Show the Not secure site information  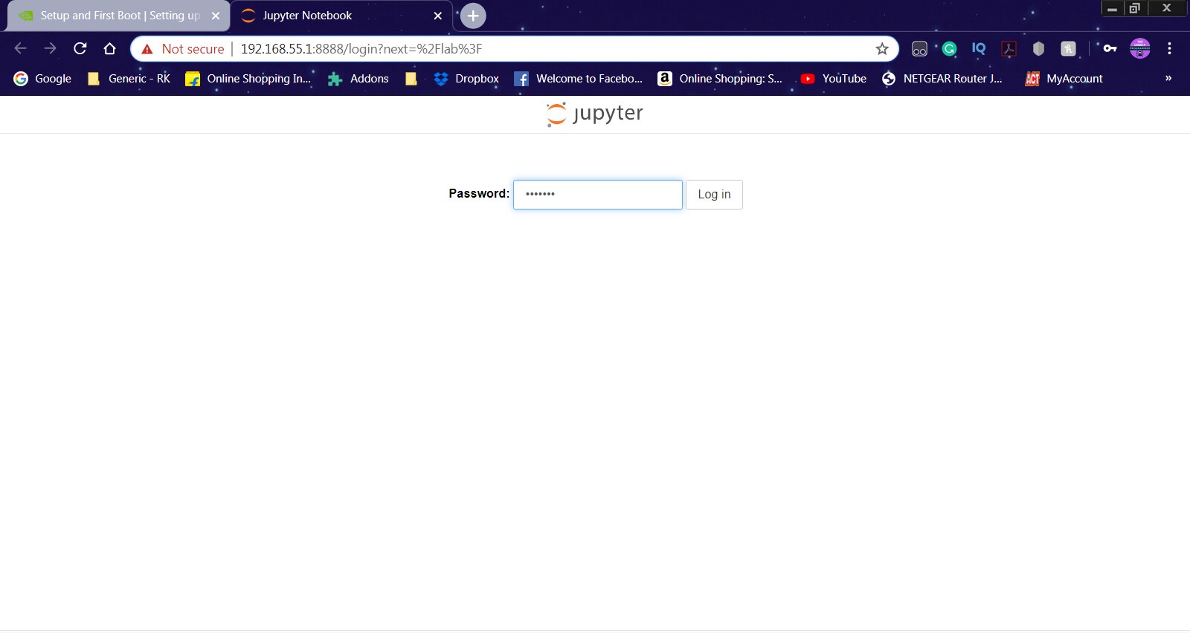pyautogui.click(x=183, y=49)
